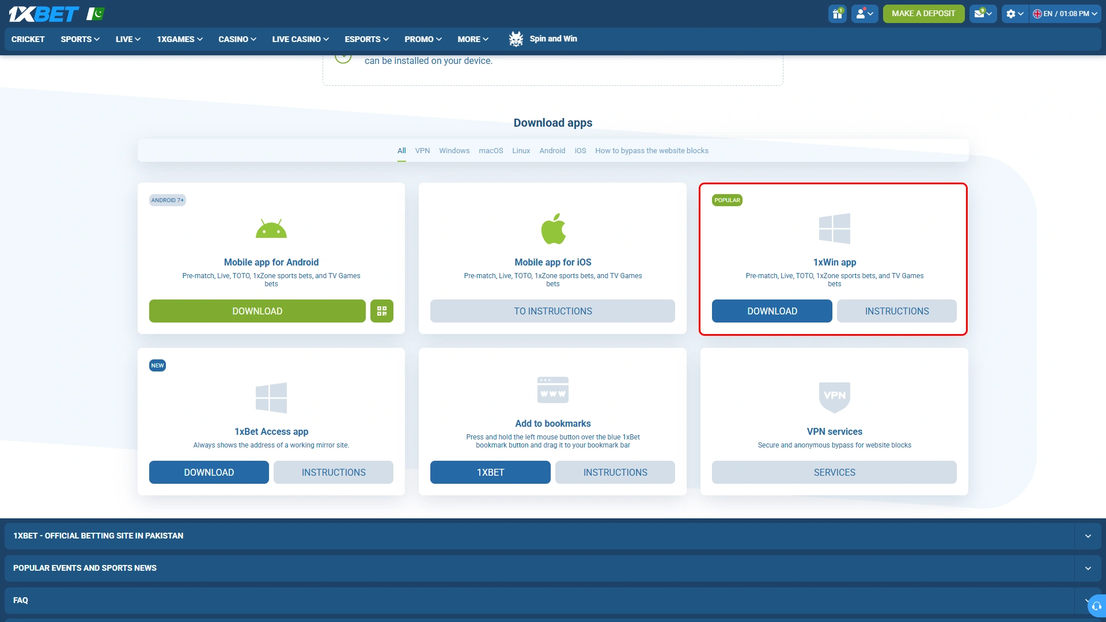Download the Android mobile app

tap(257, 311)
